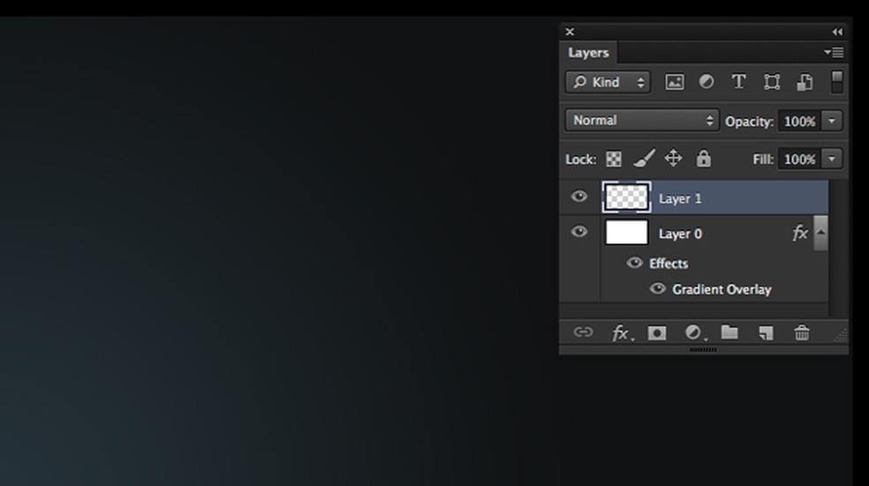Open the Layers panel flyout menu
The width and height of the screenshot is (869, 486).
(x=834, y=53)
